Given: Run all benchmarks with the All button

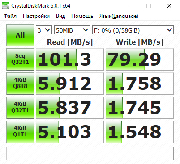Looking at the screenshot, I should pos(20,35).
